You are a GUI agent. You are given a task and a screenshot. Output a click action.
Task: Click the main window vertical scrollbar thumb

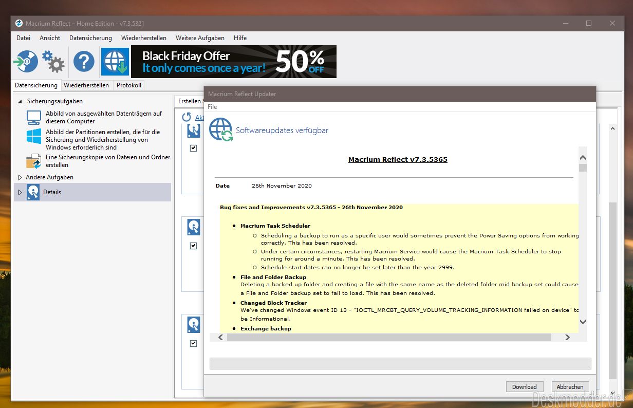[x=612, y=290]
